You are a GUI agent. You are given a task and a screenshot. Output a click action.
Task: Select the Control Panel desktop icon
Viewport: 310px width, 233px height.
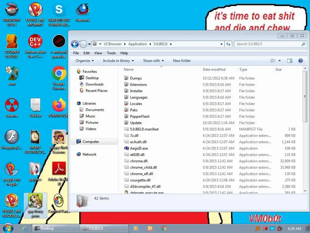pos(59,204)
